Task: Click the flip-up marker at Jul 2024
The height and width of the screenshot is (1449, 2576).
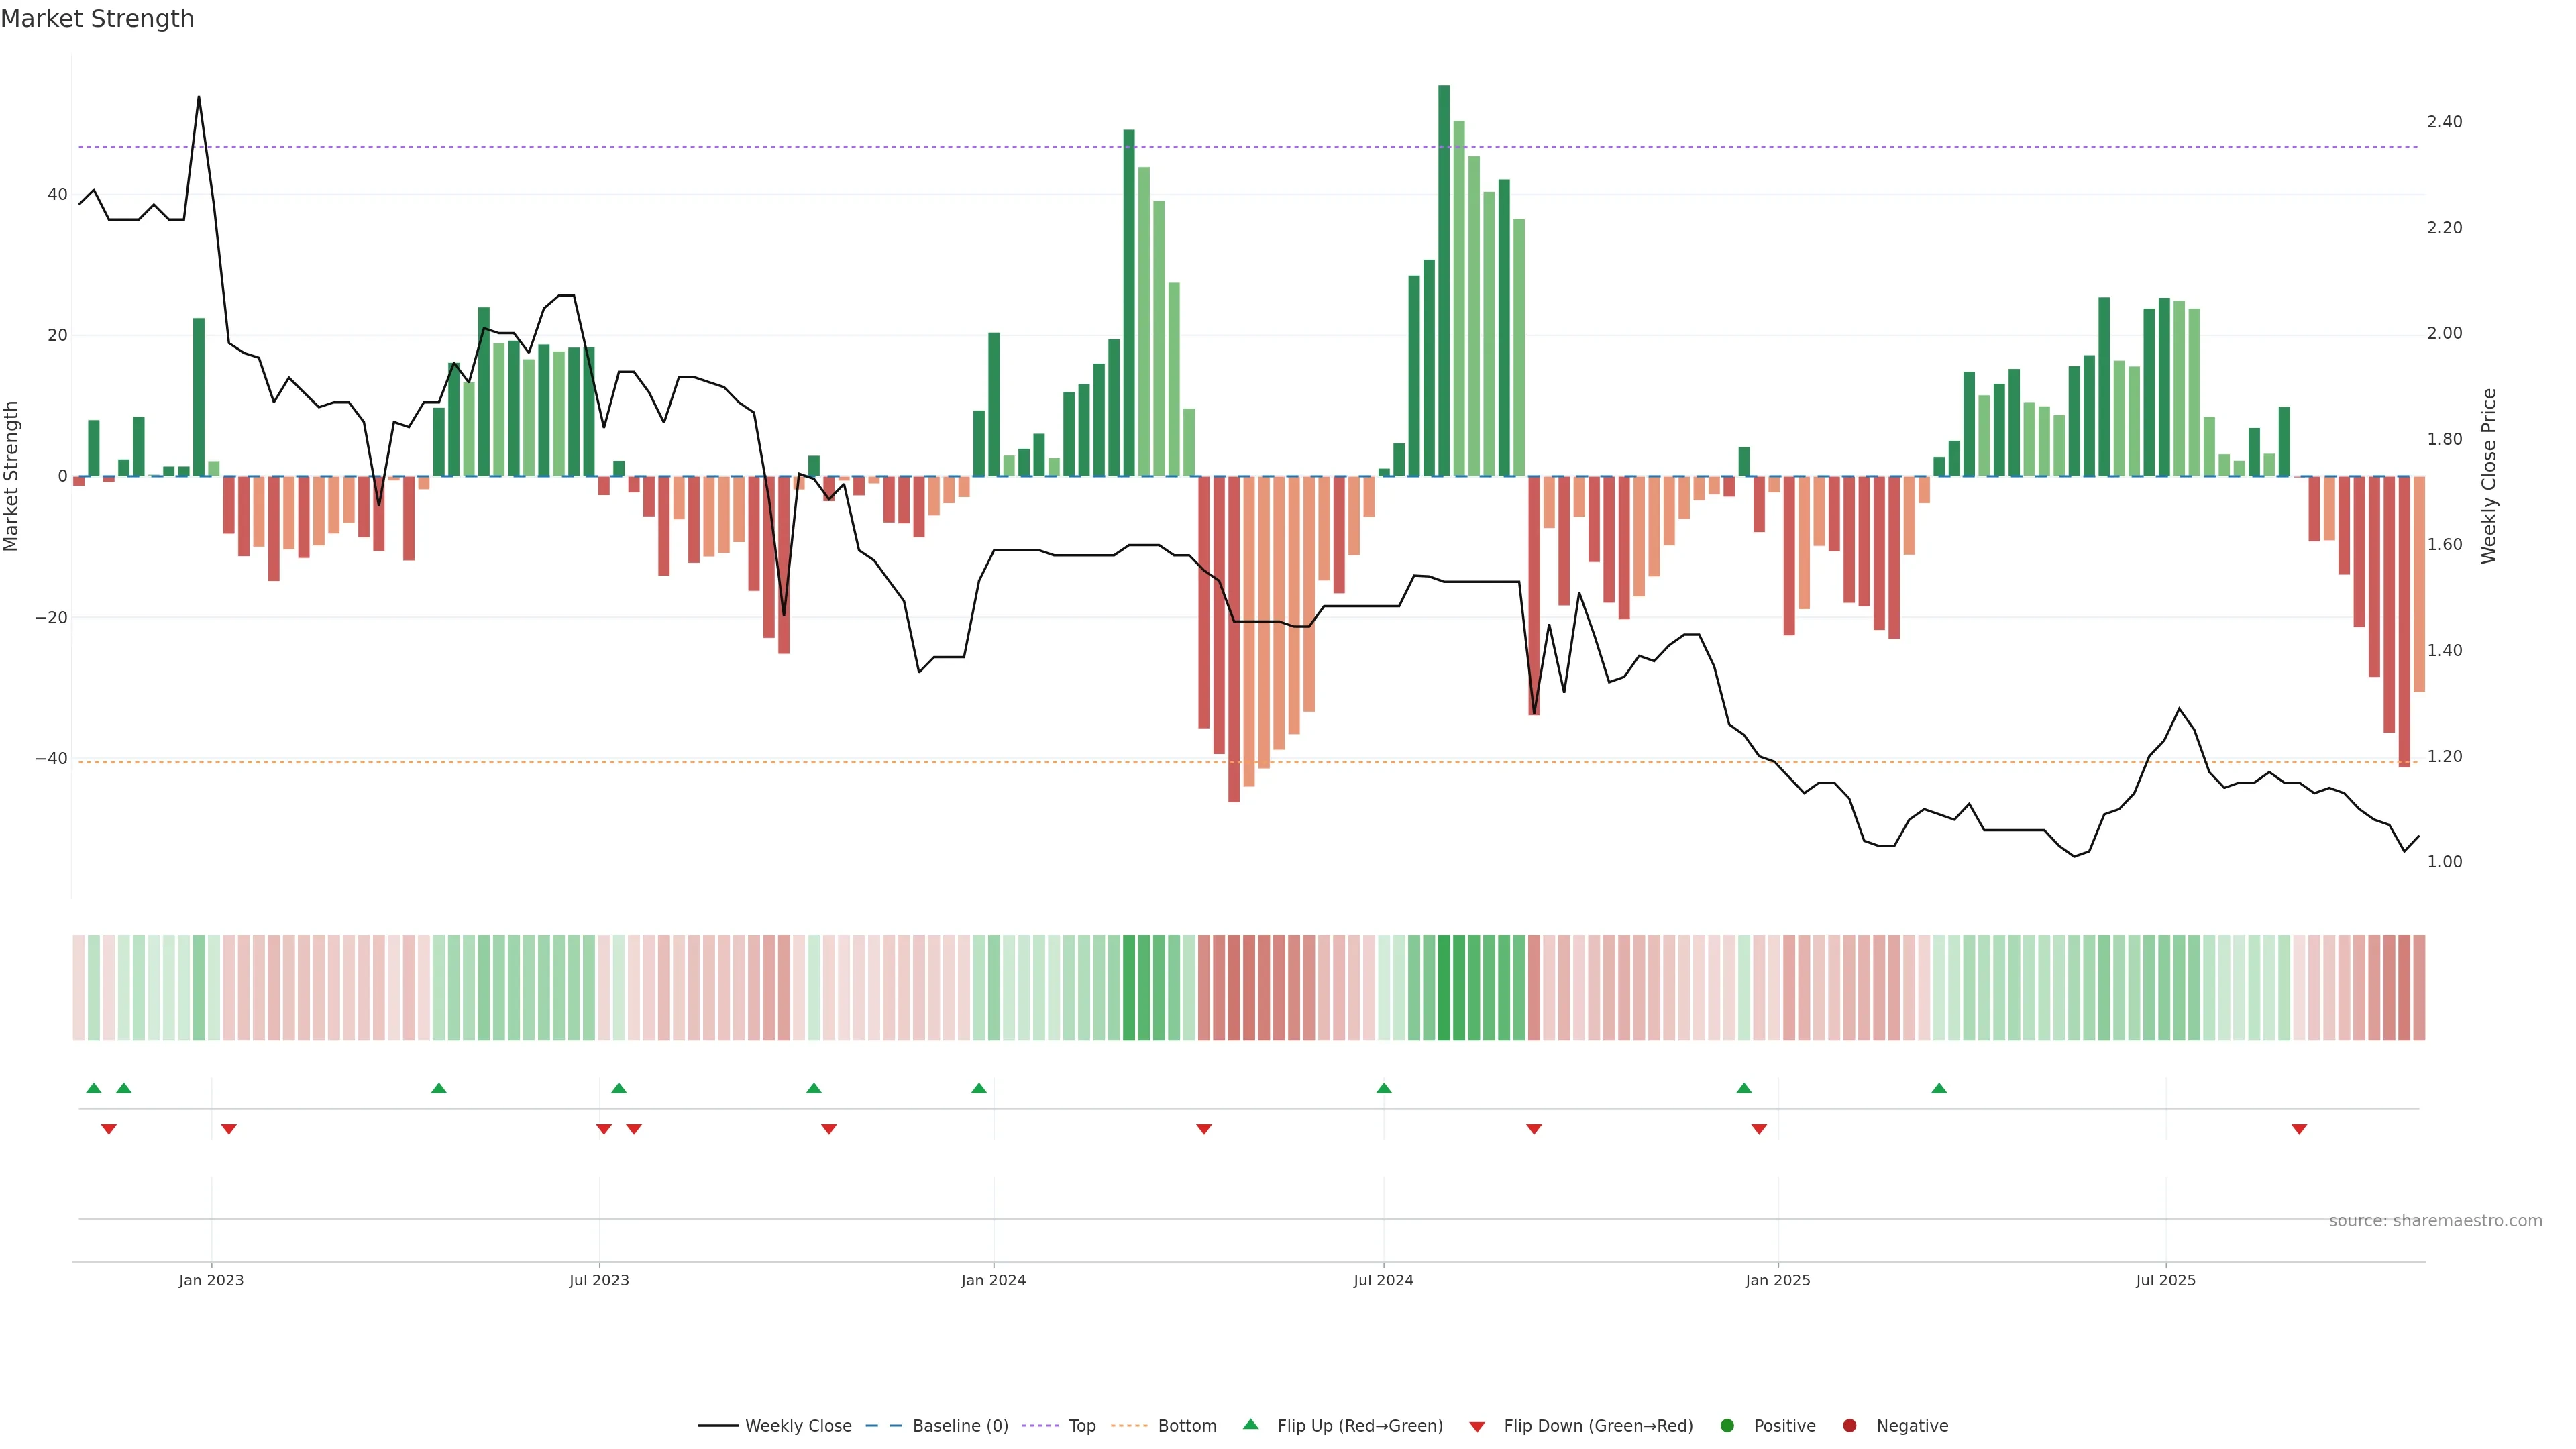Action: coord(1384,1088)
